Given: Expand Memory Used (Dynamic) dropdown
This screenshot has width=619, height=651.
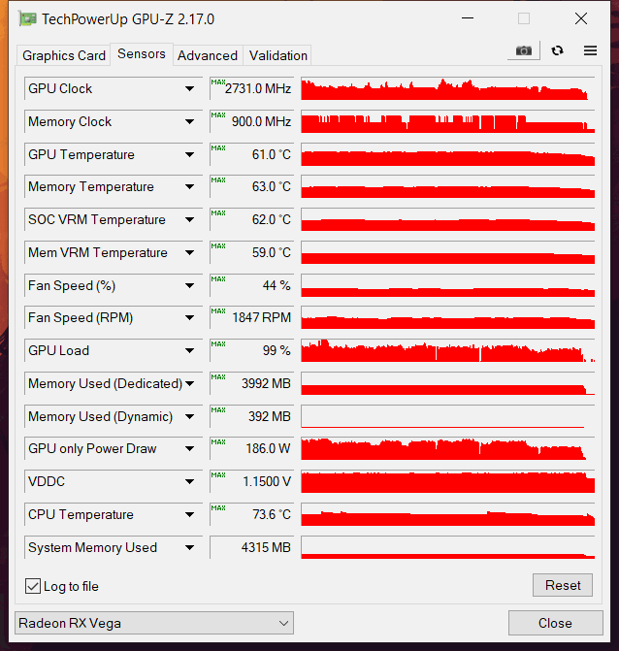Looking at the screenshot, I should click(x=189, y=416).
